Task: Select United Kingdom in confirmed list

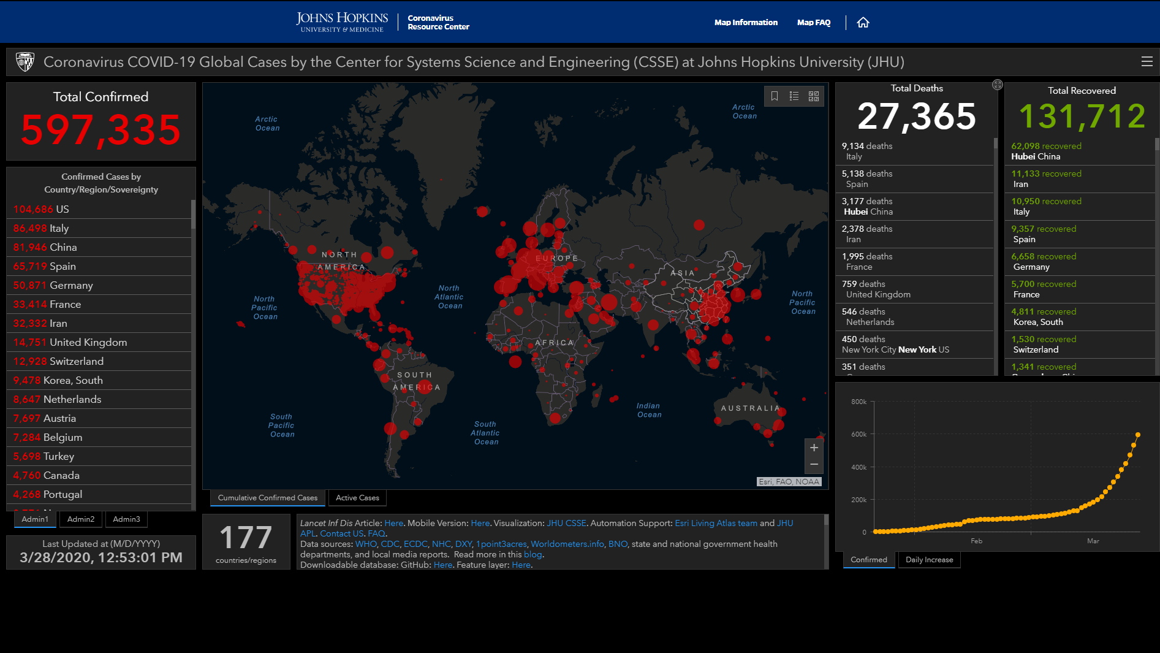Action: click(99, 342)
